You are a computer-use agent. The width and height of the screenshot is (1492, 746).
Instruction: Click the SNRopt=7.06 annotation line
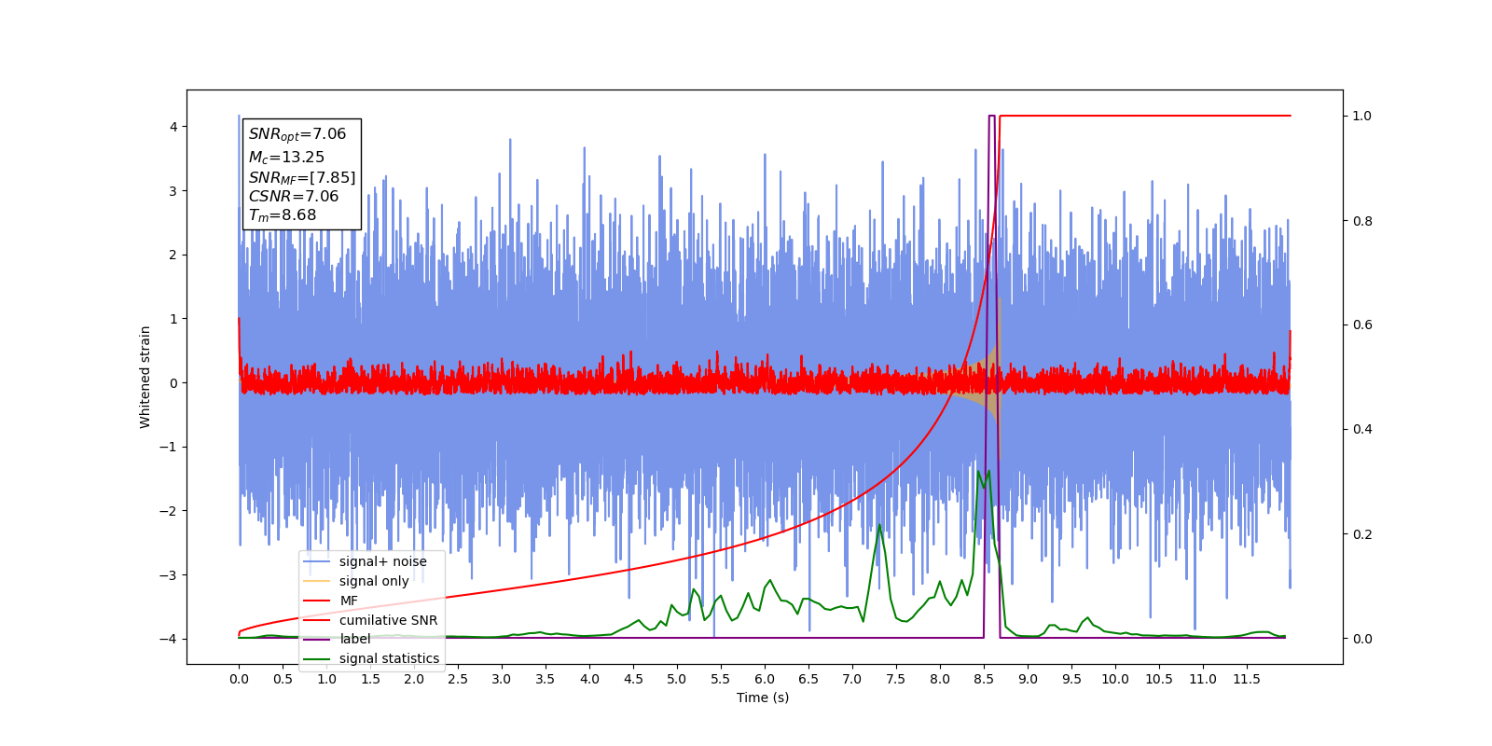pos(297,134)
